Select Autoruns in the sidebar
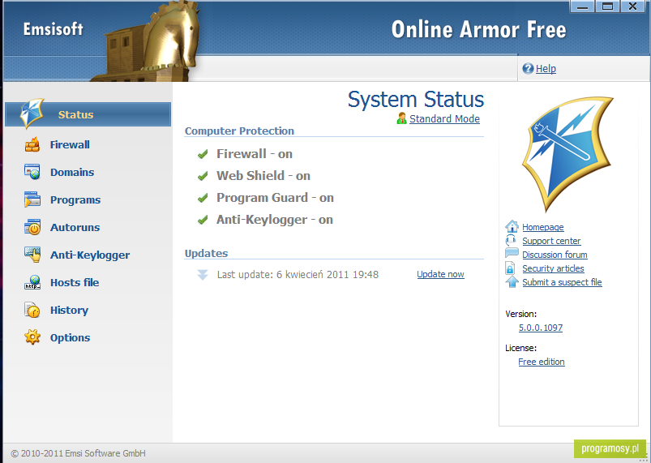This screenshot has height=463, width=651. 75,227
